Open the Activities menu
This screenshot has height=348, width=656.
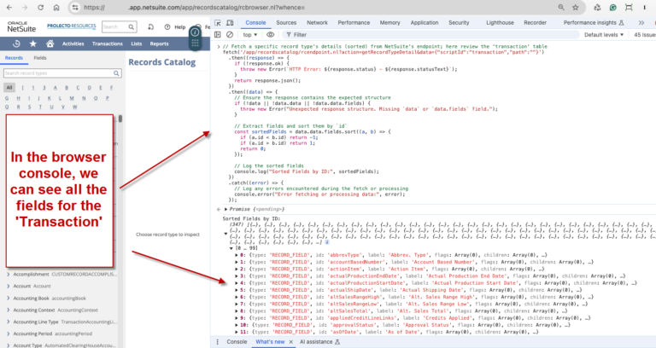tap(73, 43)
